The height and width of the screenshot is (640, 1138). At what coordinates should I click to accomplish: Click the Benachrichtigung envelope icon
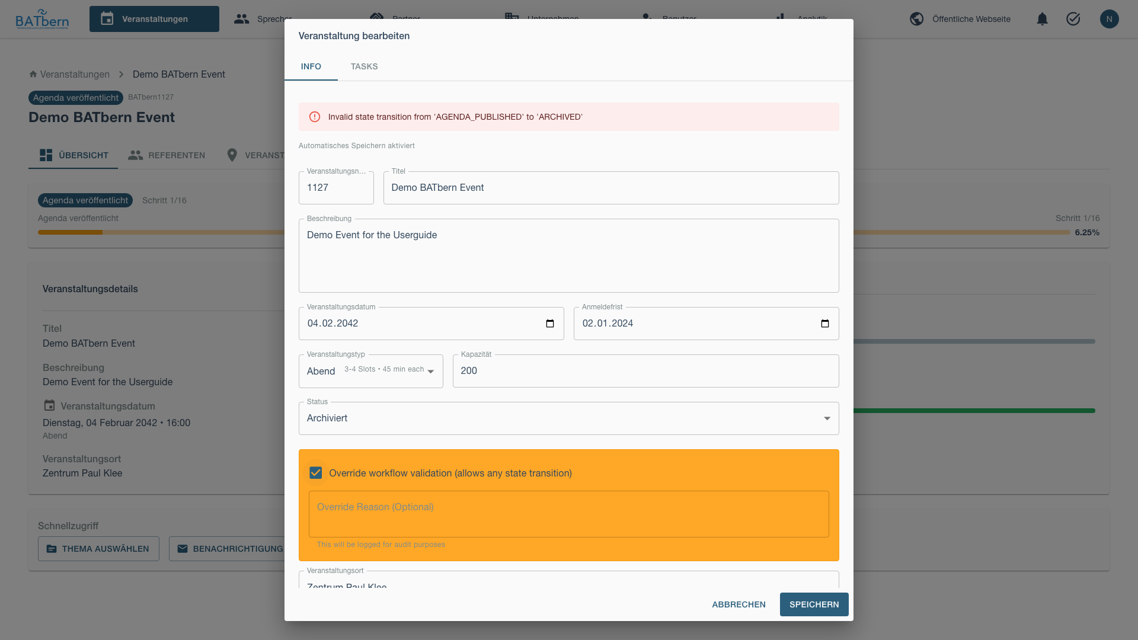[x=183, y=549]
